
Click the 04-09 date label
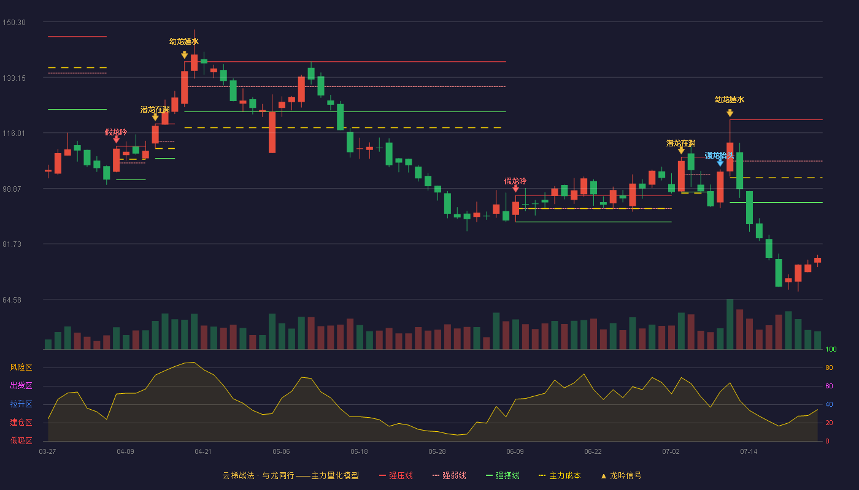(x=125, y=451)
